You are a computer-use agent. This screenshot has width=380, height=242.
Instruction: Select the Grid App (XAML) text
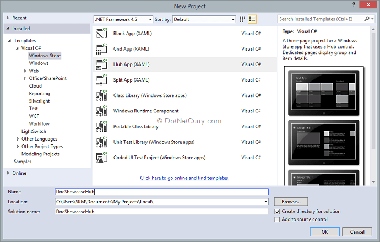(x=131, y=49)
